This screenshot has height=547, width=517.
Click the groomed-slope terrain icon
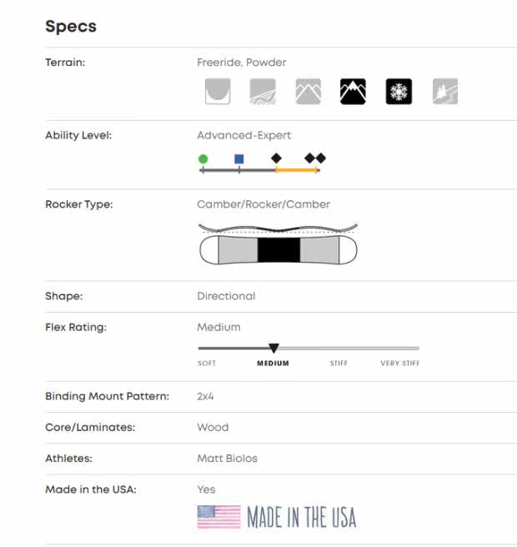pos(263,92)
